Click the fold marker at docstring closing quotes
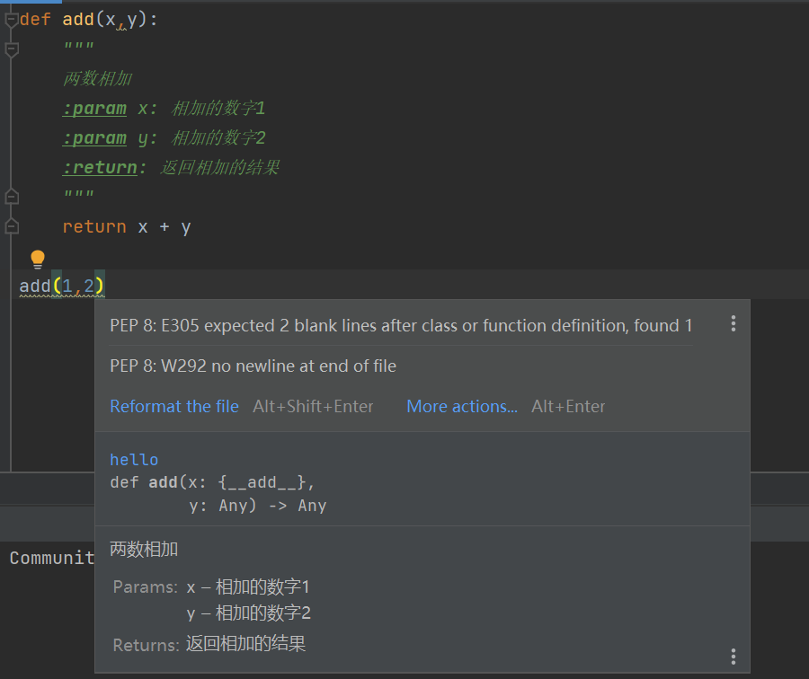 click(x=12, y=197)
